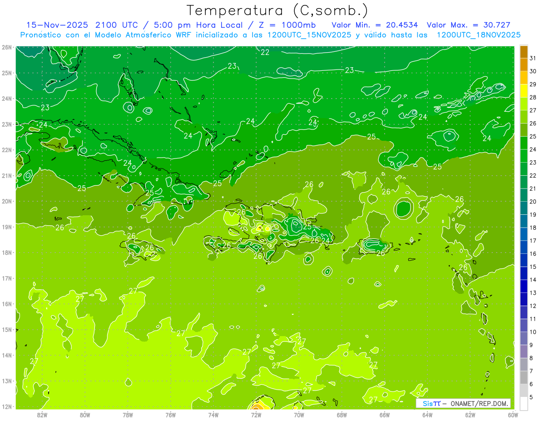Select the 80W longitude axis label
545x421 pixels.
click(85, 415)
